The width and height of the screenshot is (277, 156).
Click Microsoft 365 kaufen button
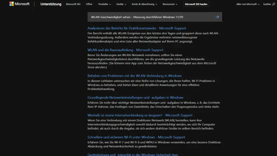point(196,4)
